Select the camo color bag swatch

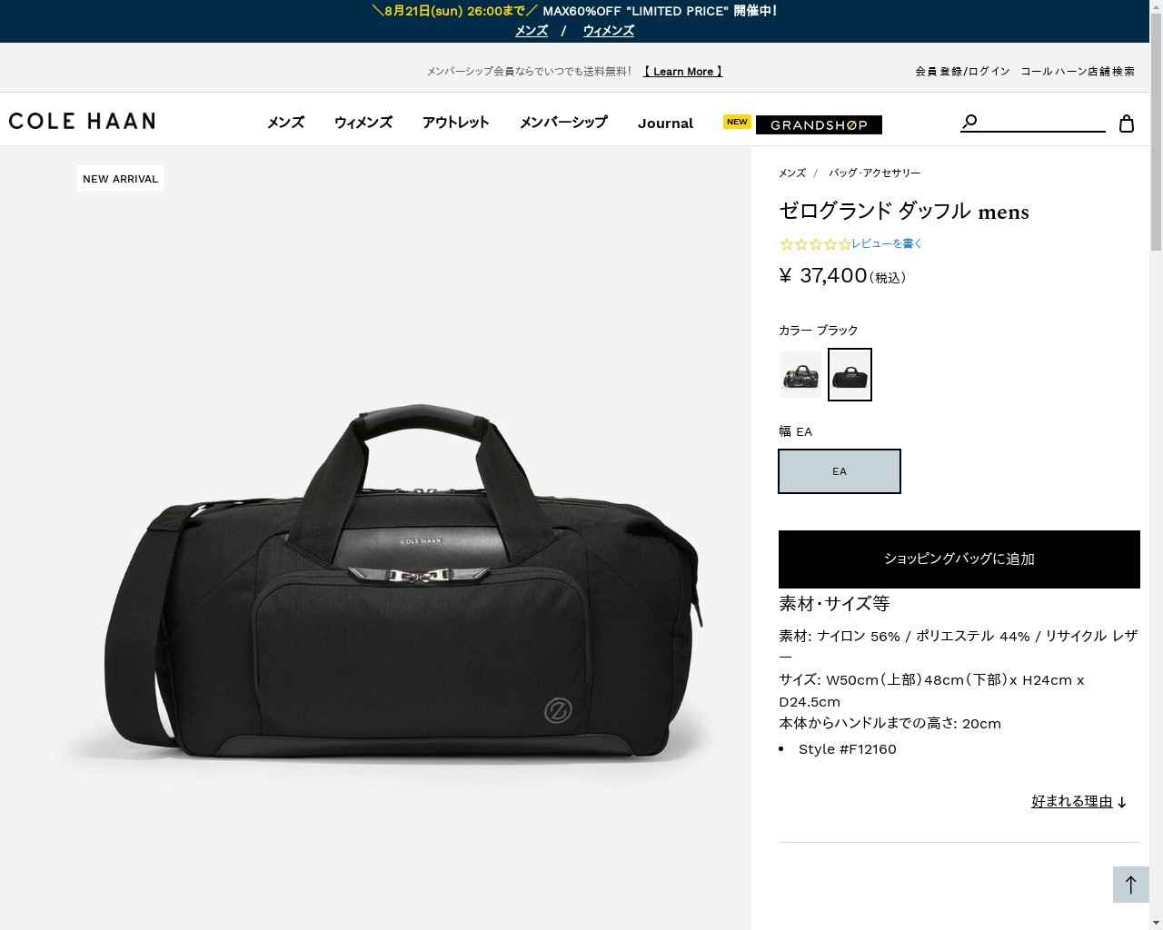[800, 374]
